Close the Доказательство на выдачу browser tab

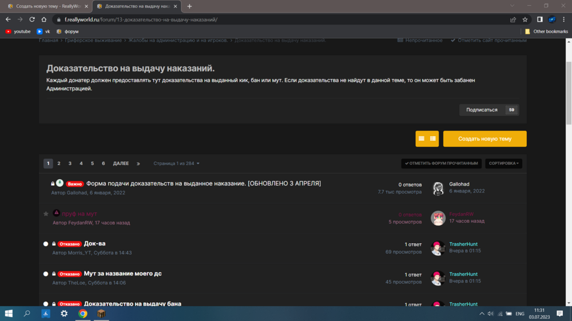pyautogui.click(x=176, y=6)
